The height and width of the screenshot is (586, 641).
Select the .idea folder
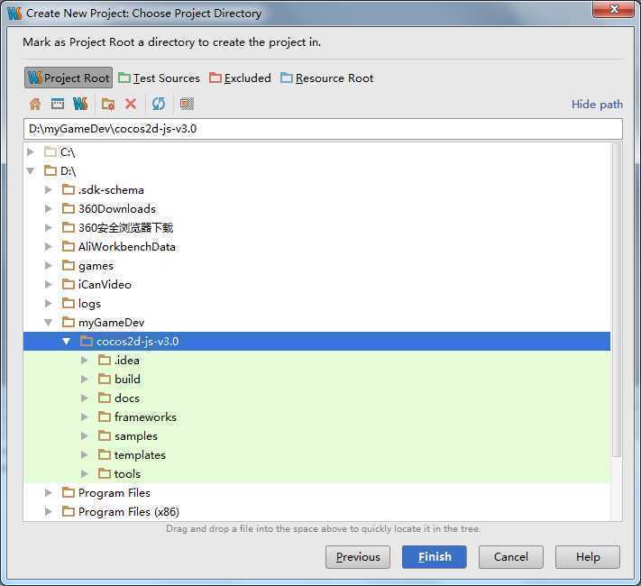coord(119,361)
